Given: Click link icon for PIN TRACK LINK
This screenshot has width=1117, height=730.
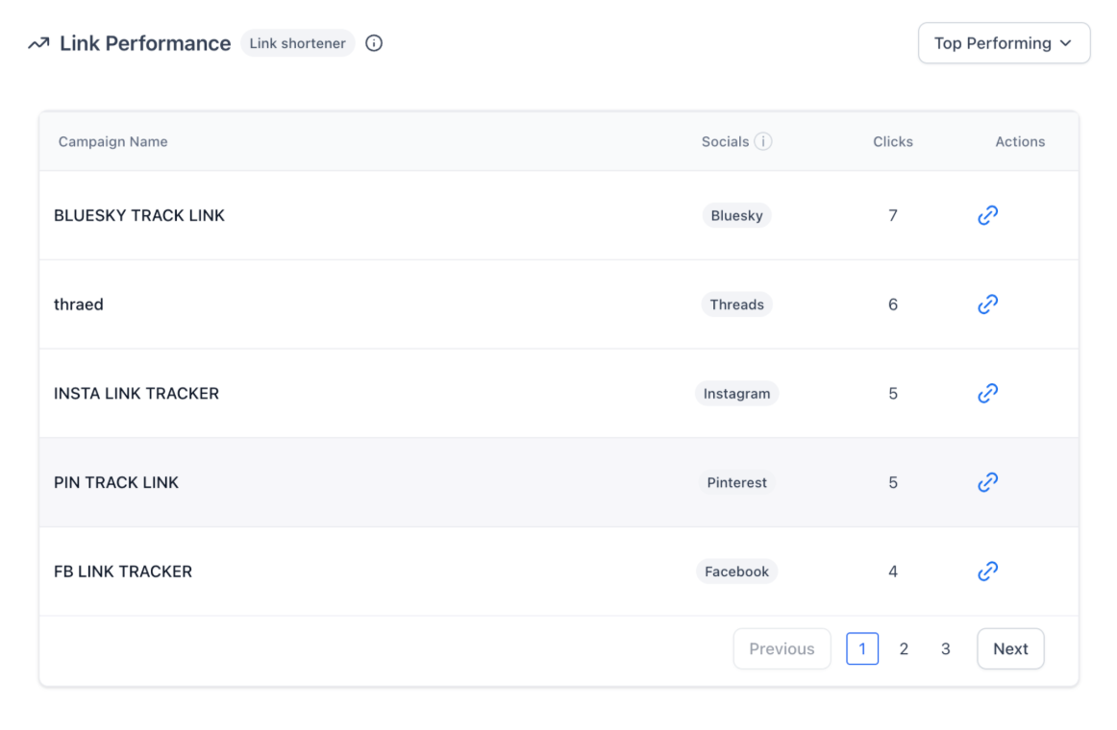Looking at the screenshot, I should (987, 482).
